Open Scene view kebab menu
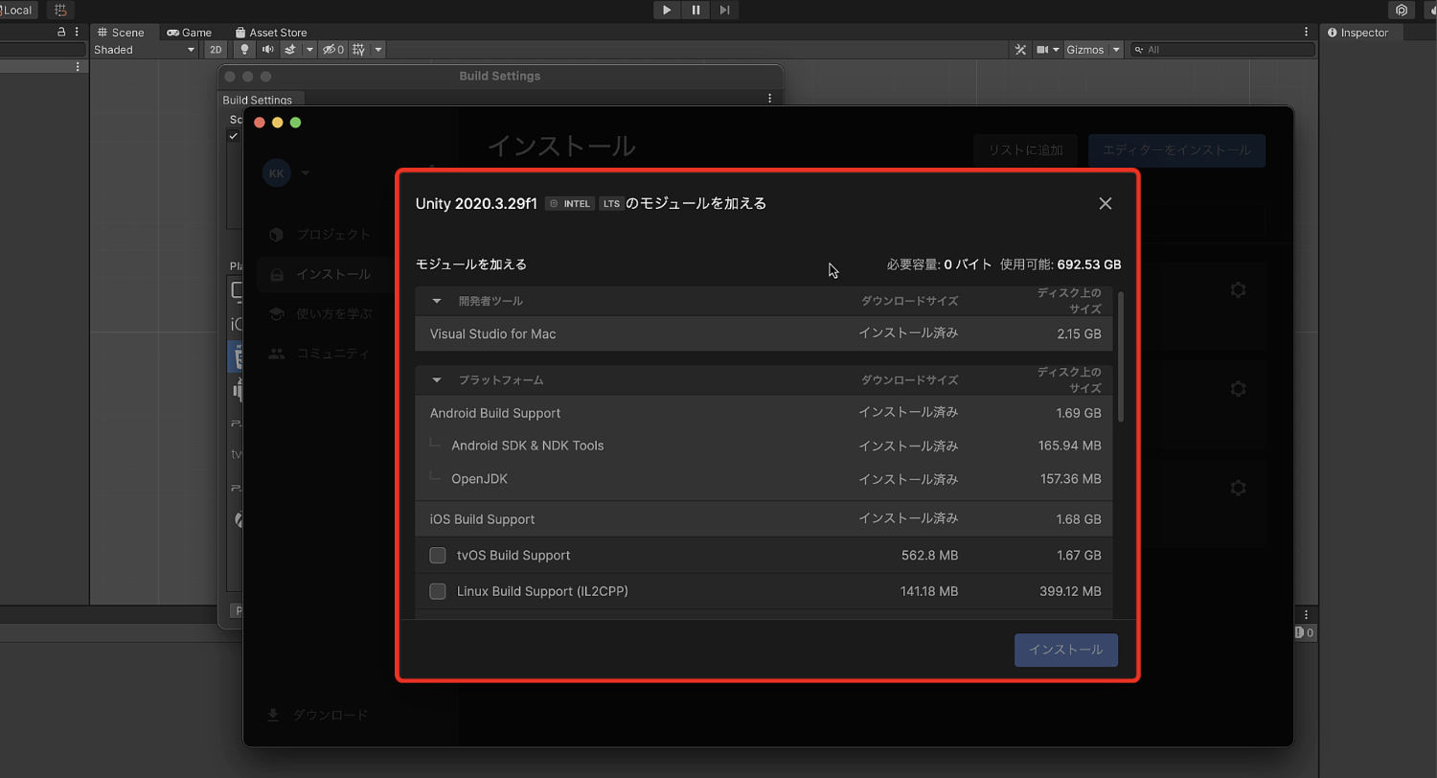Viewport: 1437px width, 778px height. [1306, 33]
